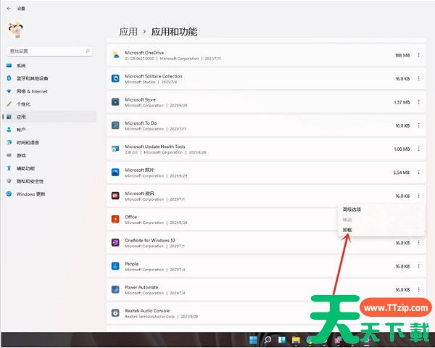Screen dimensions: 435x348
Task: Go back with the arrow beside 设置
Action: pyautogui.click(x=9, y=8)
